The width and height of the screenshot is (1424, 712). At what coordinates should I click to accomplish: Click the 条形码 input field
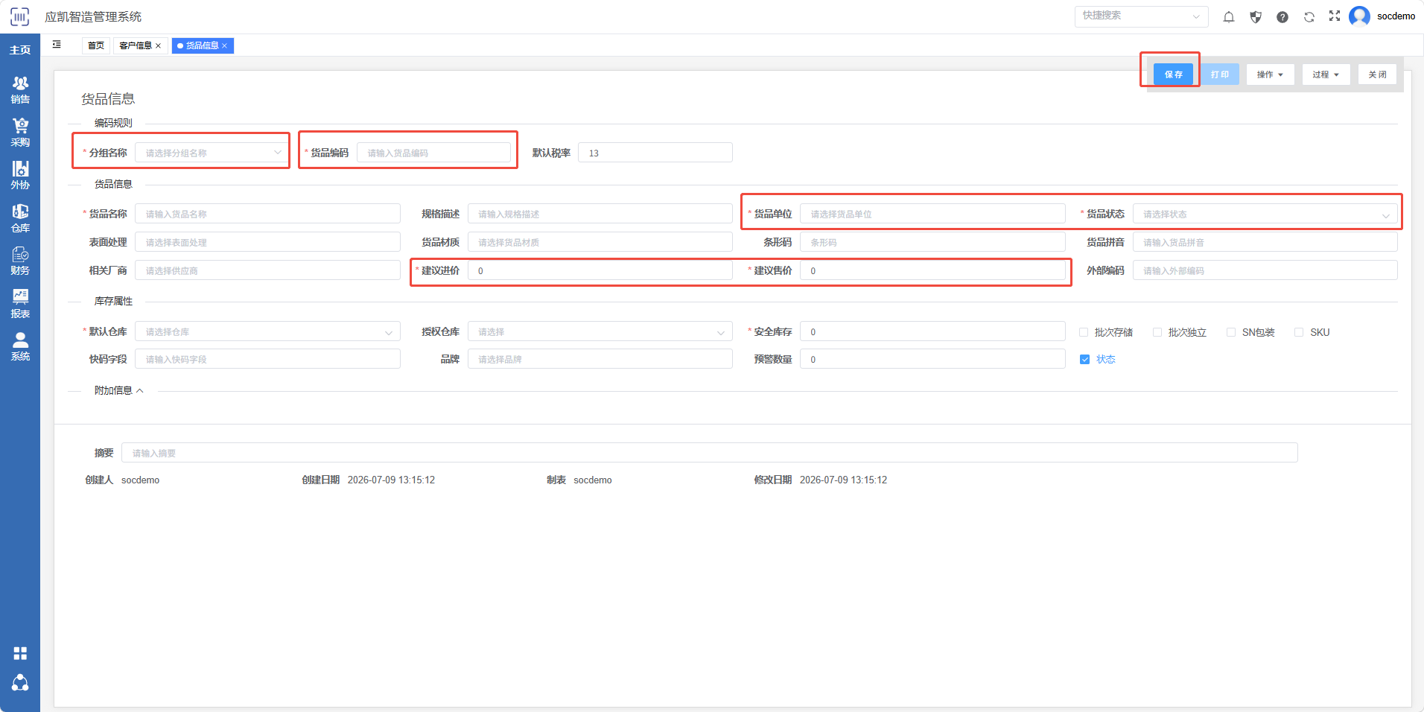(932, 242)
